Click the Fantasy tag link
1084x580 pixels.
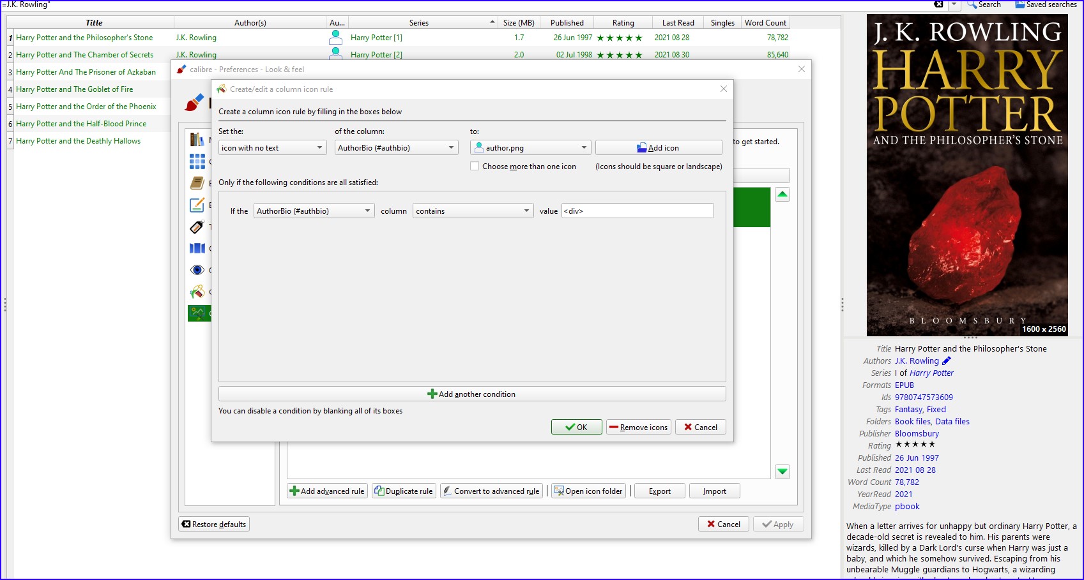coord(908,410)
